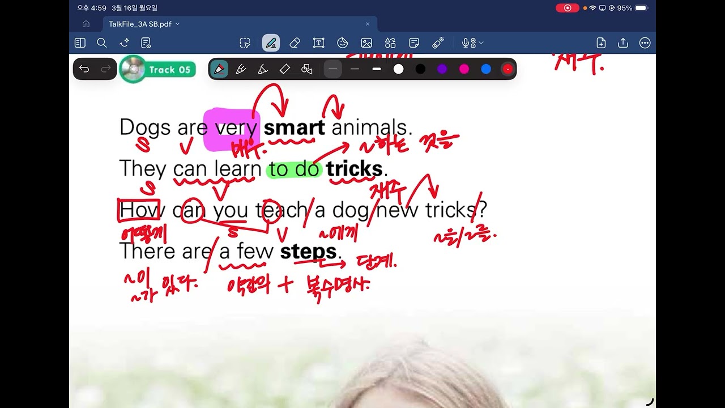Select the Pen tool in top toolbar
725x408 pixels.
(271, 43)
